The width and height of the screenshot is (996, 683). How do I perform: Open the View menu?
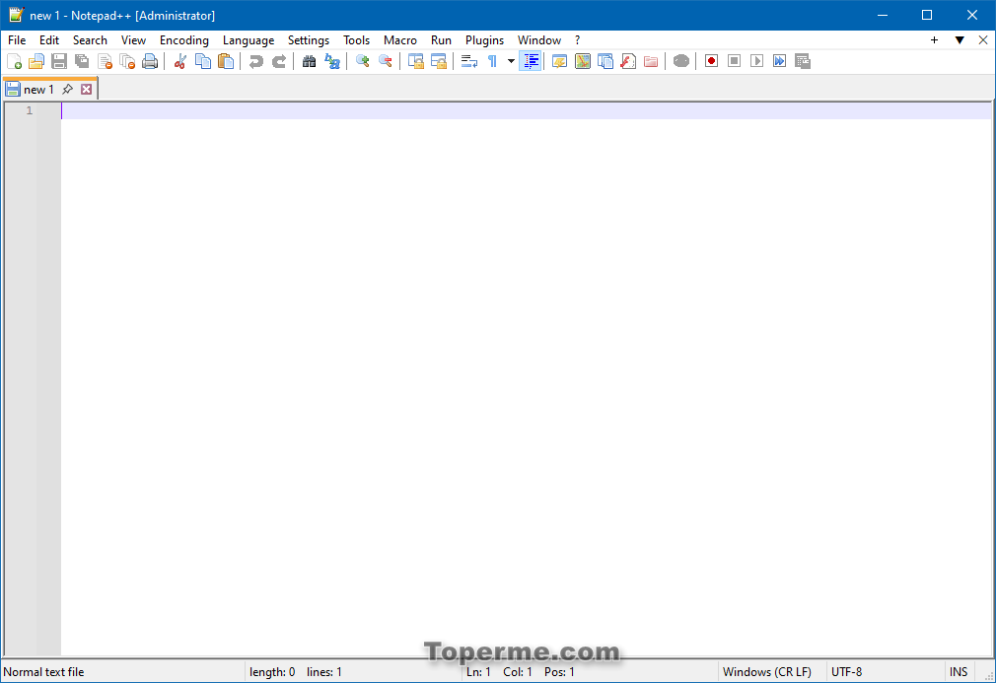(133, 40)
